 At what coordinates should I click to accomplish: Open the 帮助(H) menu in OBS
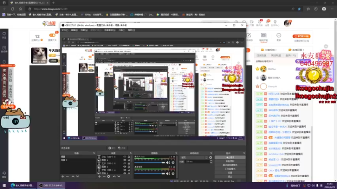pos(131,30)
